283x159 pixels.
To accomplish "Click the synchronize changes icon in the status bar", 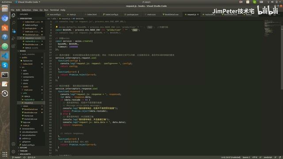I will 24,157.
